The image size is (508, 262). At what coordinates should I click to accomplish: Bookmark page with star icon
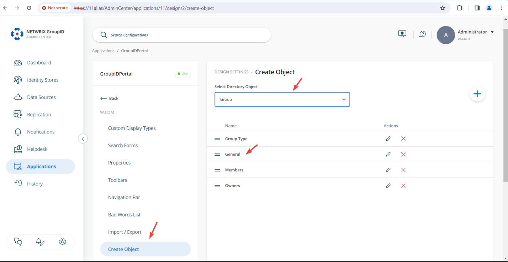443,8
